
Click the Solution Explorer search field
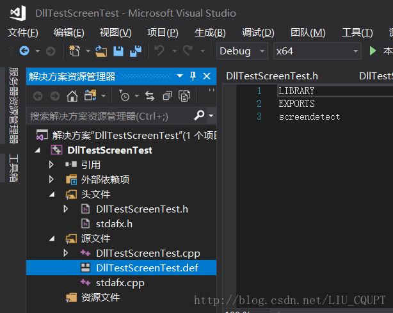(110, 116)
